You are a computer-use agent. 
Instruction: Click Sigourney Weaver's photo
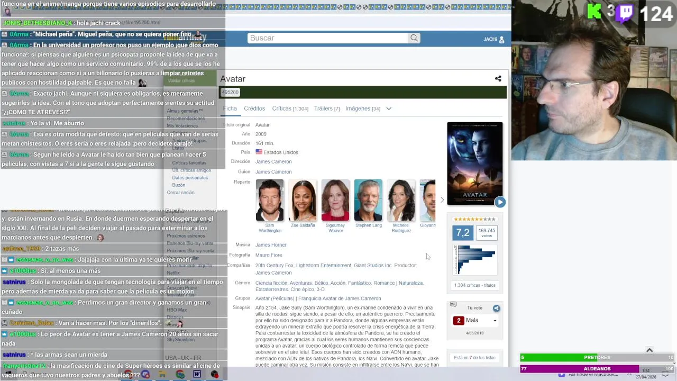point(335,200)
